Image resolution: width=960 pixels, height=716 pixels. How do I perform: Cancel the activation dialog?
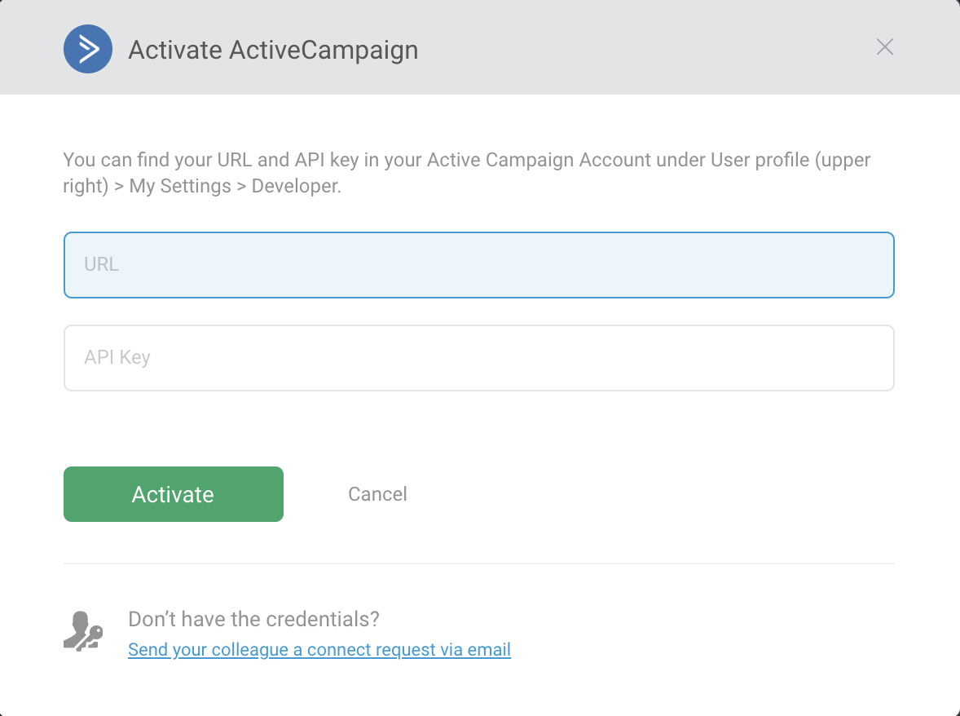(377, 494)
